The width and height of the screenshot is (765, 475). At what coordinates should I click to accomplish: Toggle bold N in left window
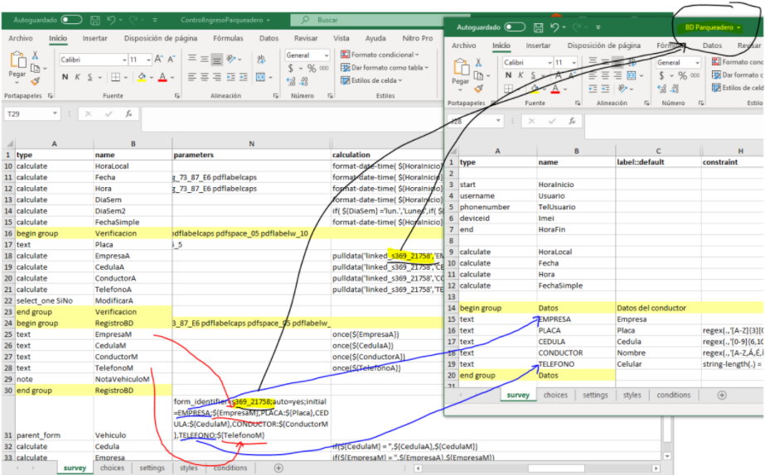click(x=65, y=77)
